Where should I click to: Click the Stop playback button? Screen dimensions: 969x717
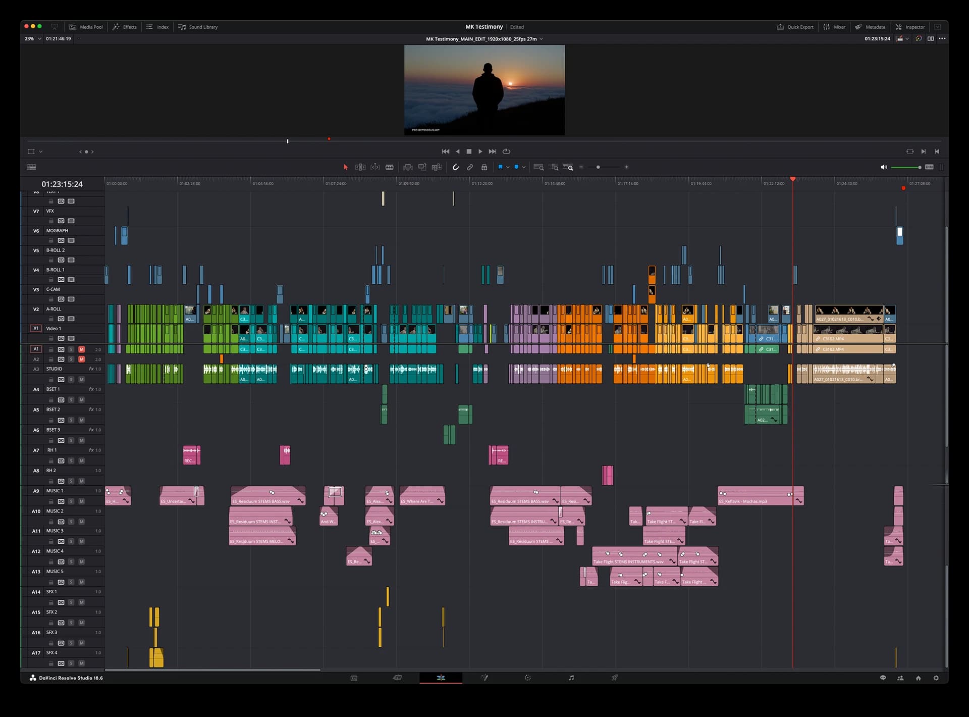coord(469,151)
